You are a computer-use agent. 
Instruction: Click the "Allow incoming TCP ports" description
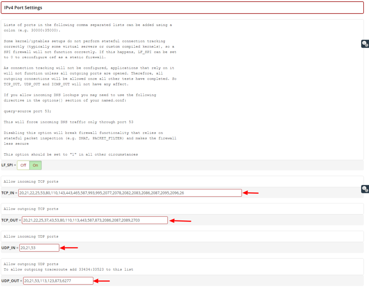31,181
